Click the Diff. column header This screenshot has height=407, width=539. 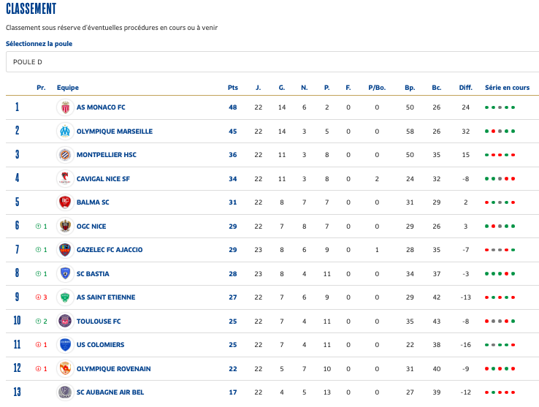pos(465,88)
